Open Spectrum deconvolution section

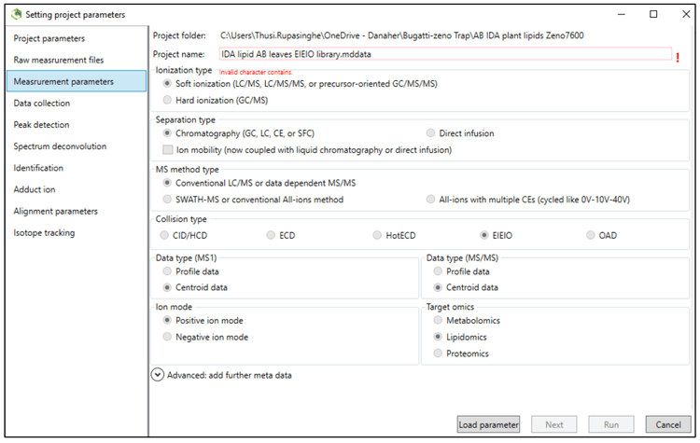(x=60, y=146)
